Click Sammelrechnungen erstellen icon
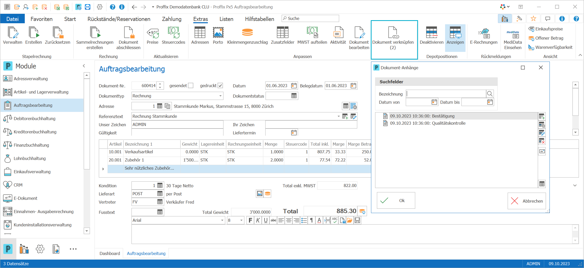Image resolution: width=584 pixels, height=268 pixels. click(x=95, y=33)
